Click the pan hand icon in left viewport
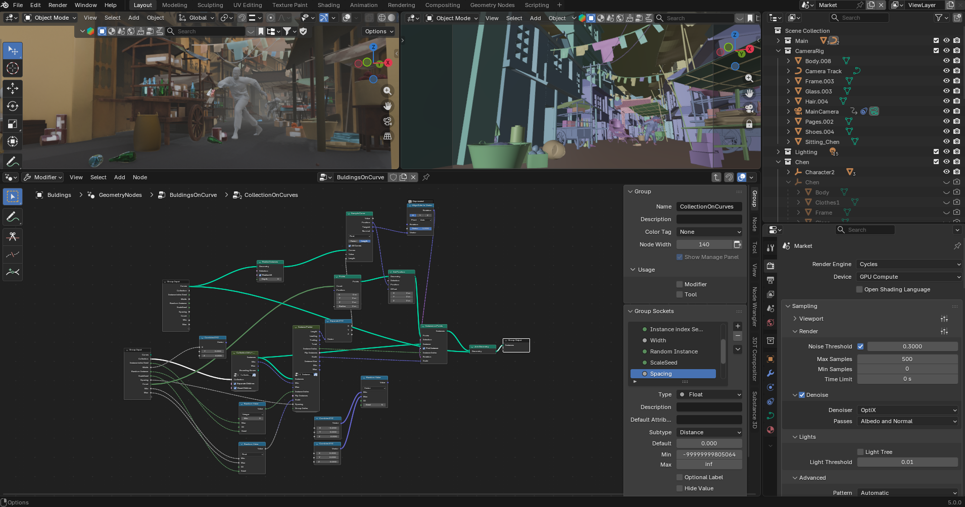Screen dimensions: 965x507 388,106
